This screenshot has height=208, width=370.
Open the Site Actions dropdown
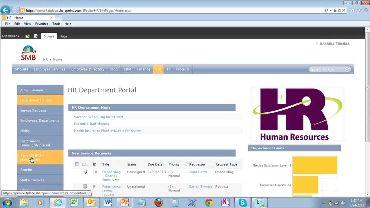point(12,36)
